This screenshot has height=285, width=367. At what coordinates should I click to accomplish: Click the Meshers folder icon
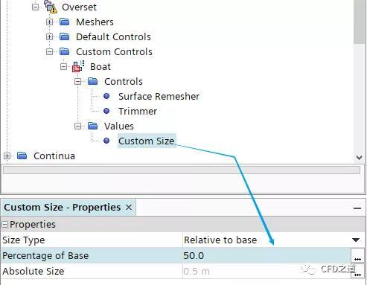[x=65, y=22]
